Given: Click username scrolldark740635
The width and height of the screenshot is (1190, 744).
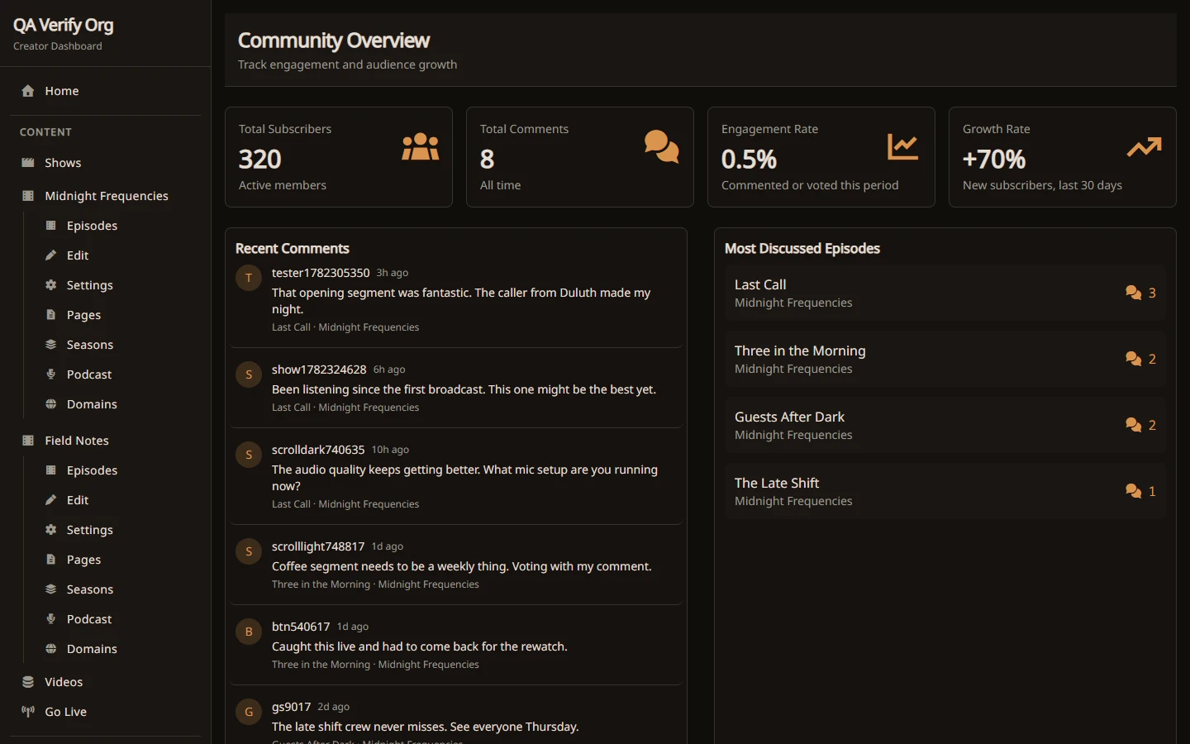Looking at the screenshot, I should pos(318,450).
